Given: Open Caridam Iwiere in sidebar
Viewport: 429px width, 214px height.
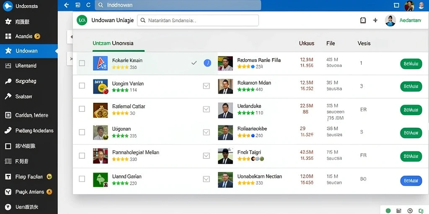Looking at the screenshot, I should [29, 115].
